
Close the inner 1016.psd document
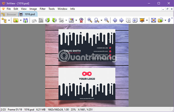(172, 9)
